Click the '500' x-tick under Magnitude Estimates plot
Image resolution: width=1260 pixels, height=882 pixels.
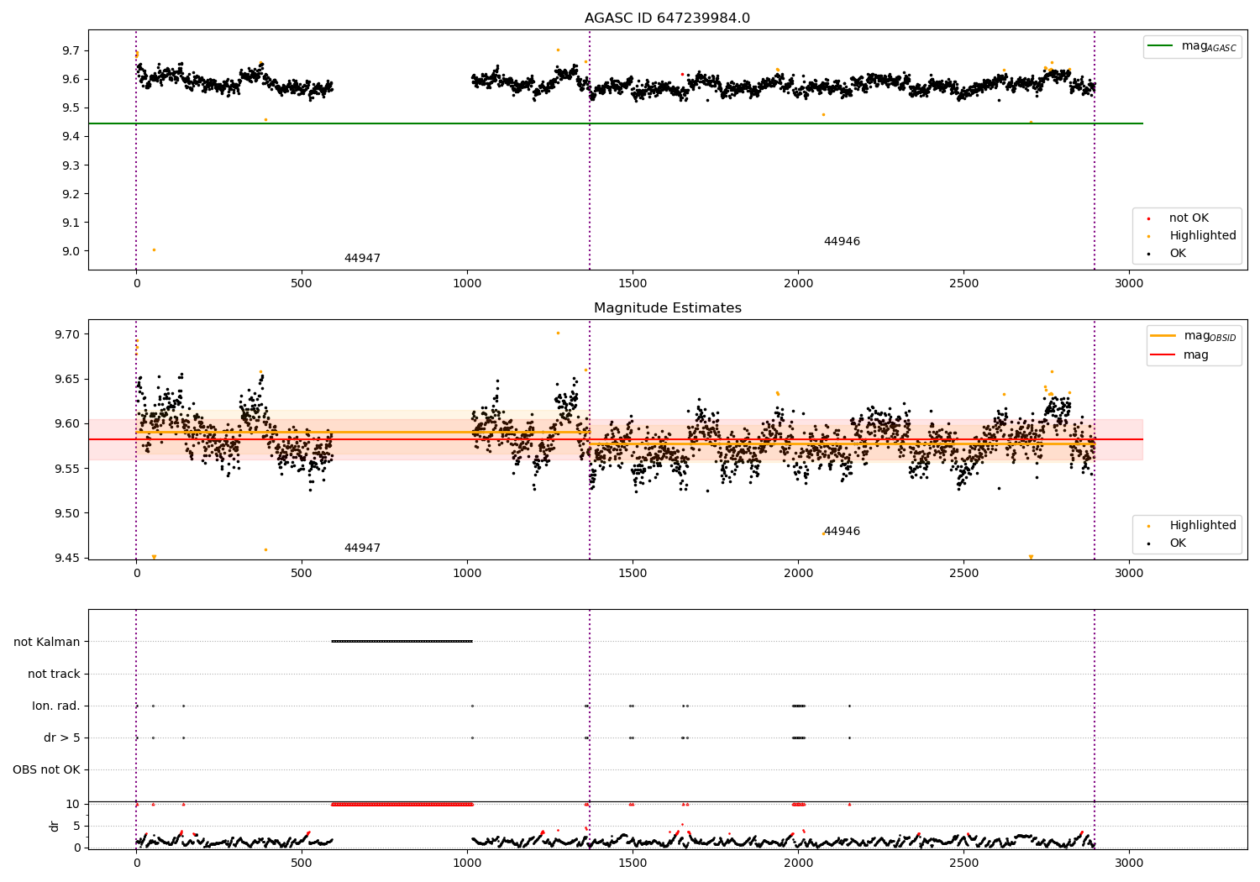(x=302, y=573)
